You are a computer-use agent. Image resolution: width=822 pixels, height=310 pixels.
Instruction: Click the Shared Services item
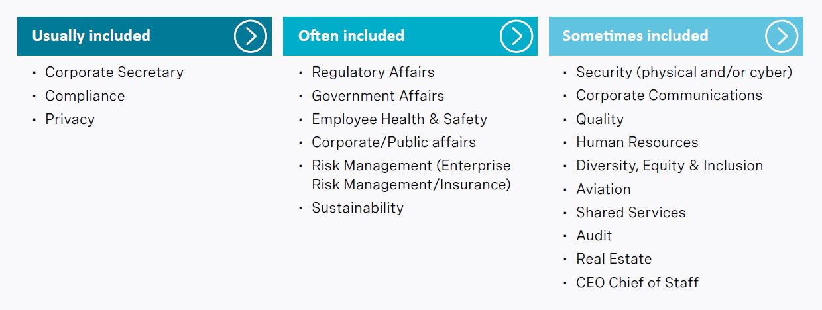[x=630, y=213]
